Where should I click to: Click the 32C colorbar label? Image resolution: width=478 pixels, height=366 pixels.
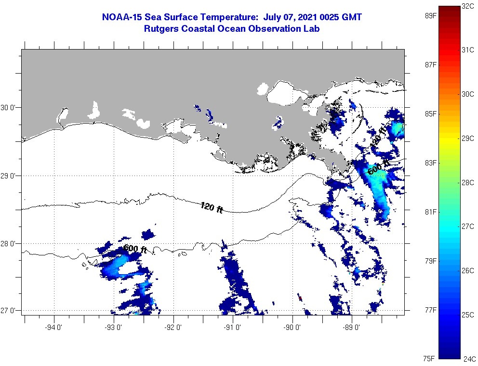(x=467, y=7)
